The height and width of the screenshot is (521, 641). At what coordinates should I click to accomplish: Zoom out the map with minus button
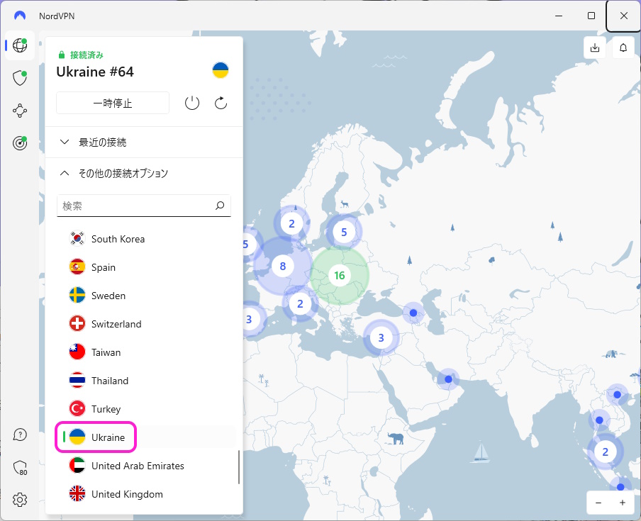598,503
